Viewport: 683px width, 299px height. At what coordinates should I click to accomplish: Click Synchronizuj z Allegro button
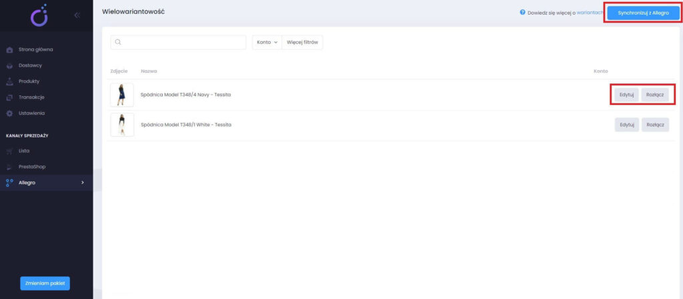[x=644, y=13]
